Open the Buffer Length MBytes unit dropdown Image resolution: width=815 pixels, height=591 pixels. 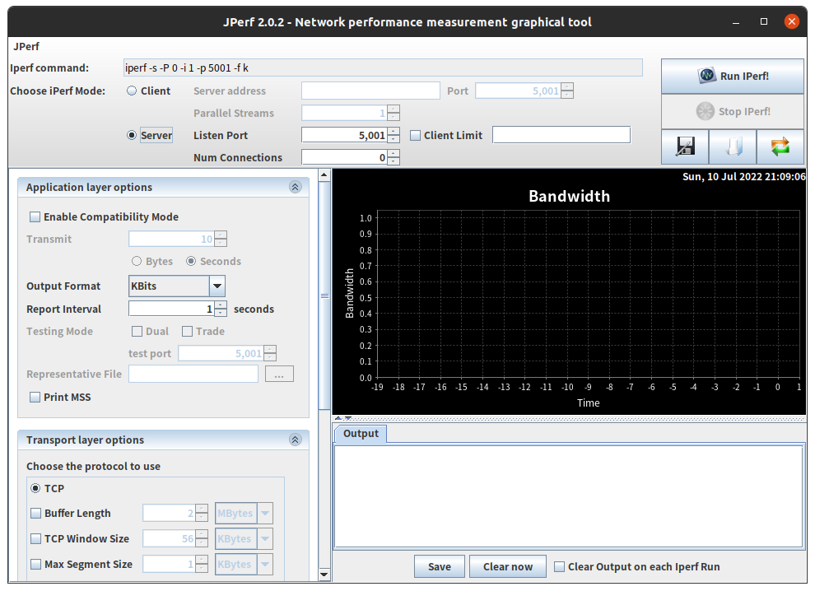(x=265, y=513)
